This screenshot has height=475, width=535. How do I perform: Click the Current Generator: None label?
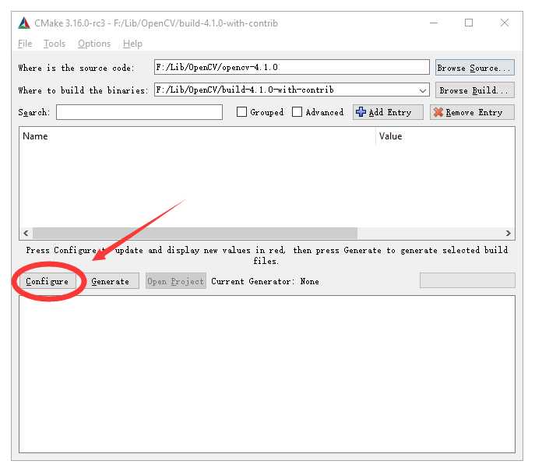265,282
